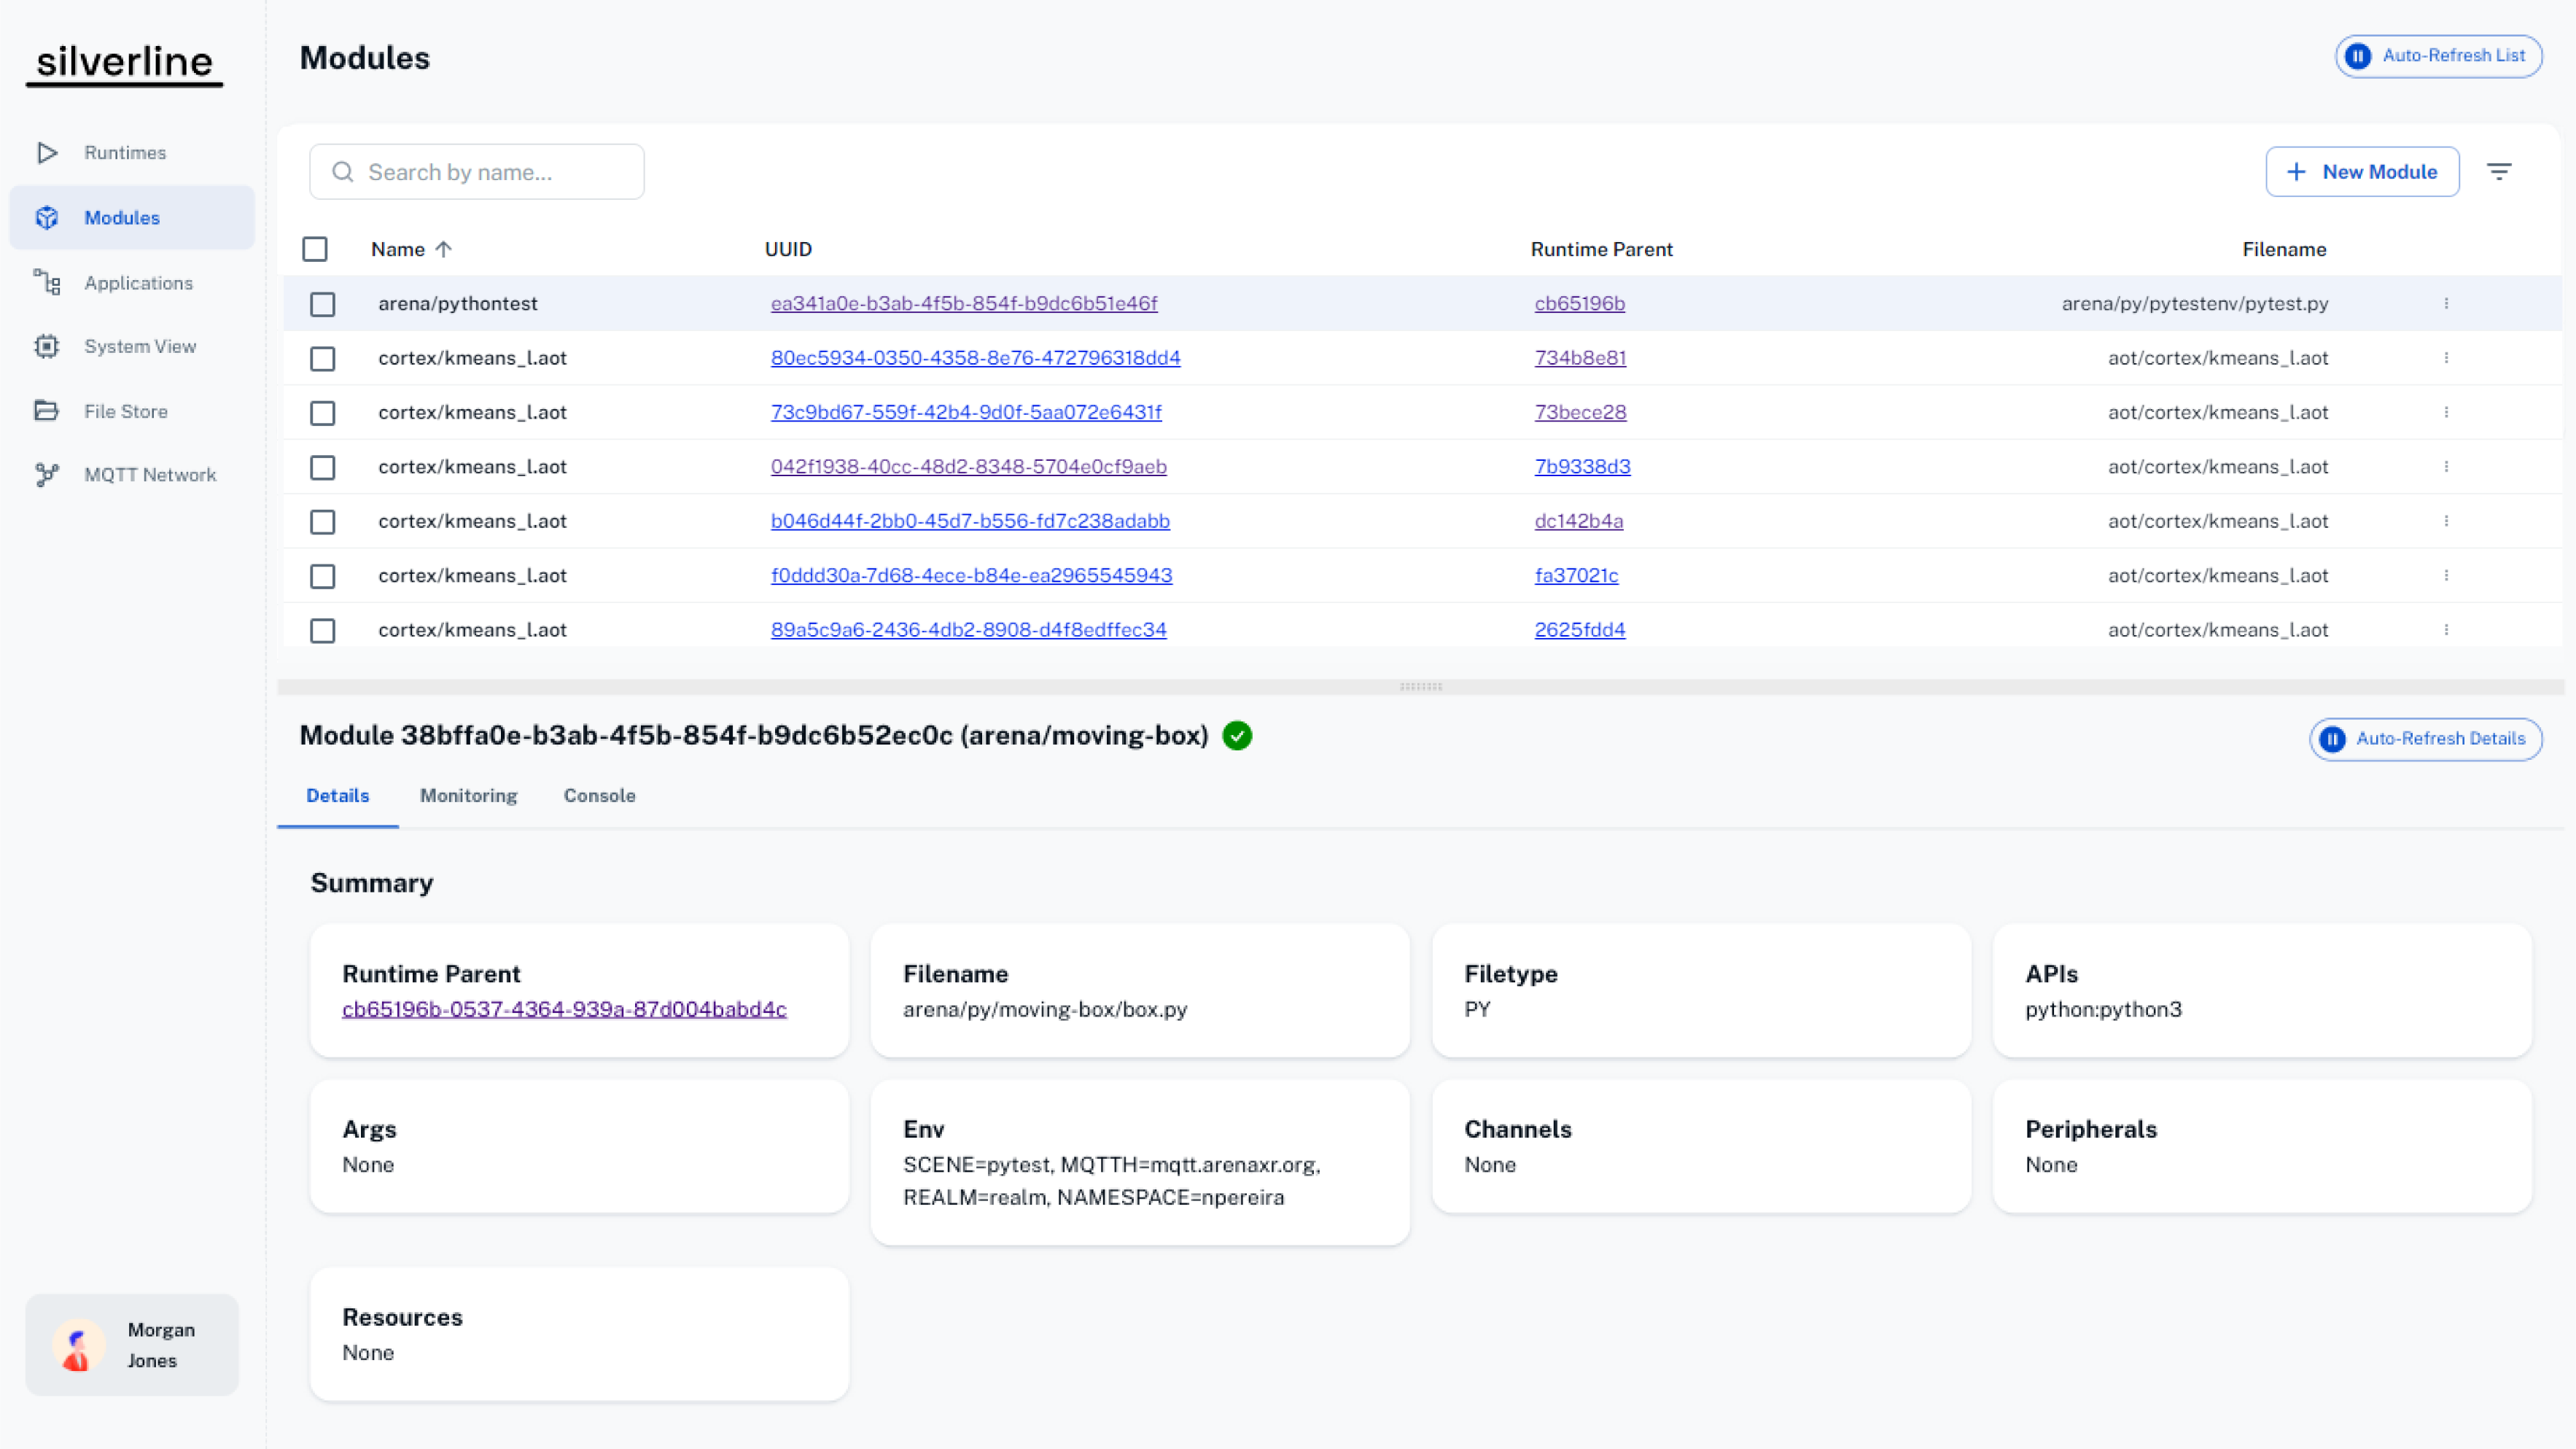Open Runtimes play icon in sidebar
This screenshot has width=2576, height=1449.
[x=47, y=153]
